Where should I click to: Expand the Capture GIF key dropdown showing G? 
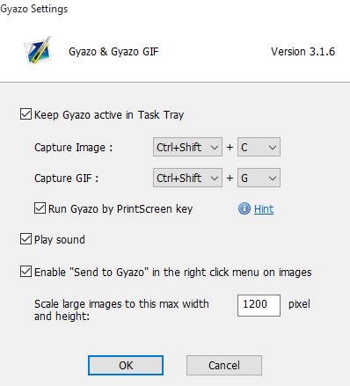(259, 178)
